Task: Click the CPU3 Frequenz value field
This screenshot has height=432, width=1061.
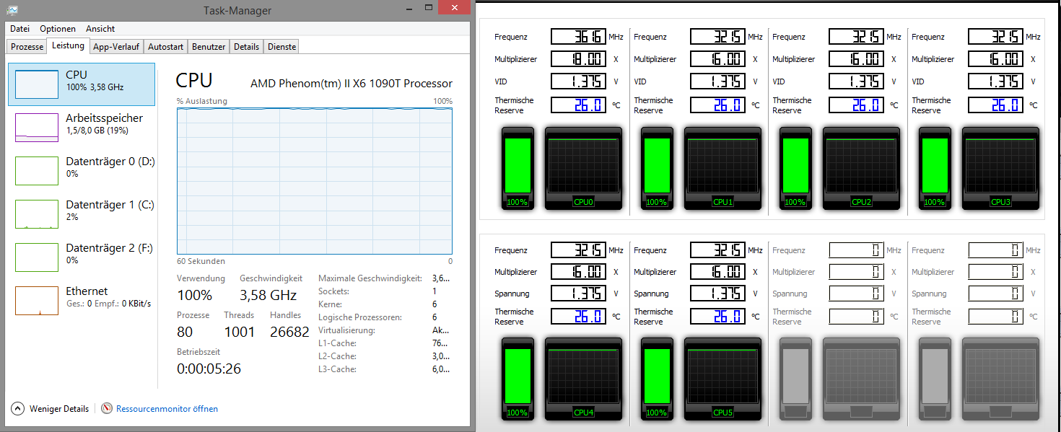Action: [x=995, y=37]
